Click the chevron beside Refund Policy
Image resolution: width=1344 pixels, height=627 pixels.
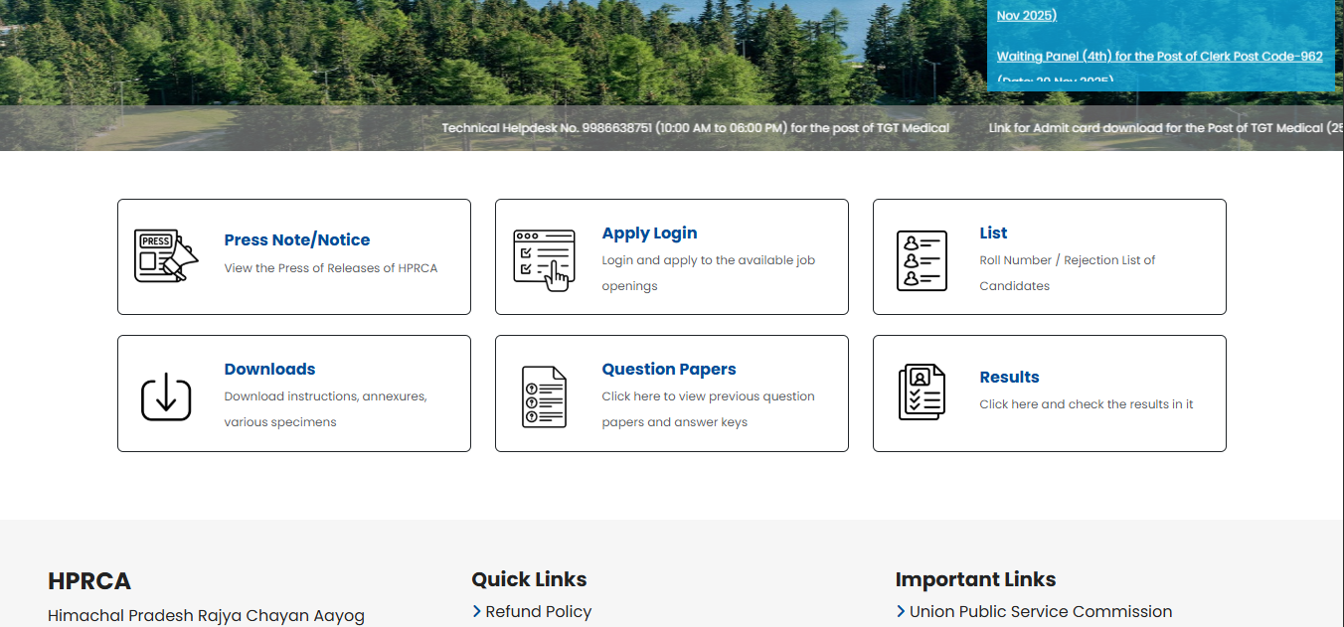(x=477, y=611)
